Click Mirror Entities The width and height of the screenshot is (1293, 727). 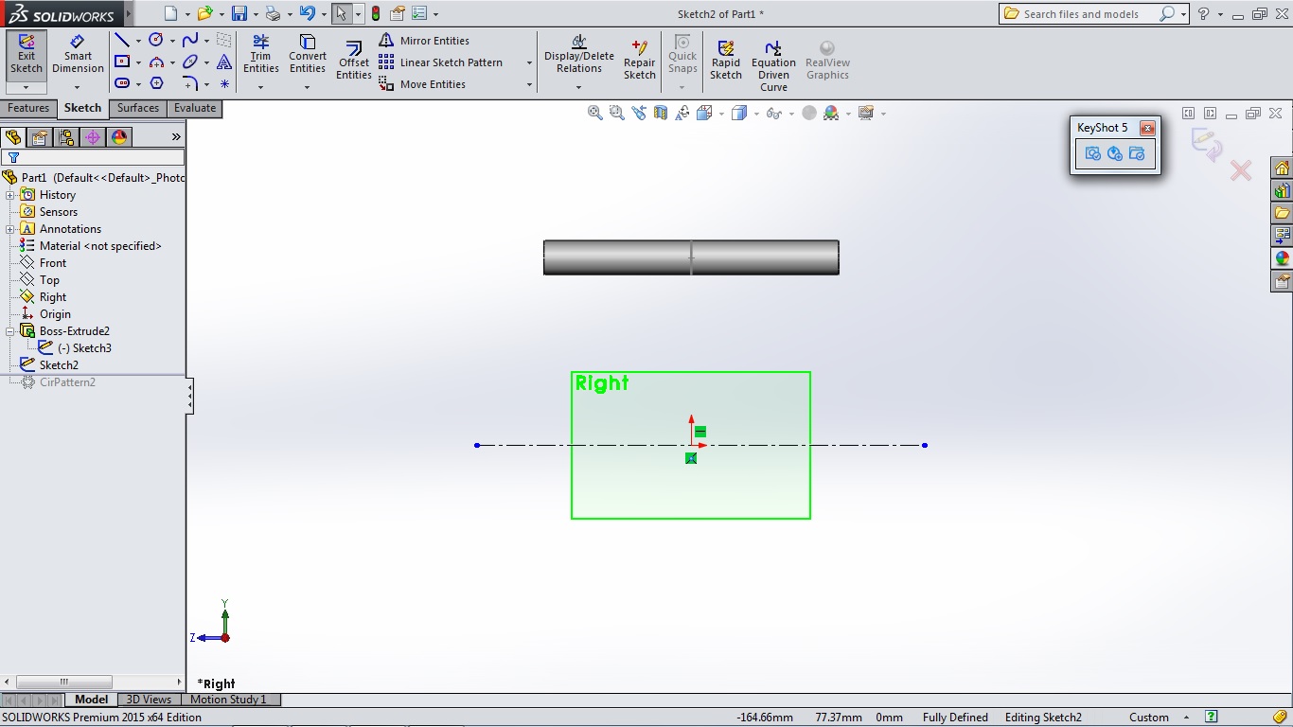click(x=424, y=41)
